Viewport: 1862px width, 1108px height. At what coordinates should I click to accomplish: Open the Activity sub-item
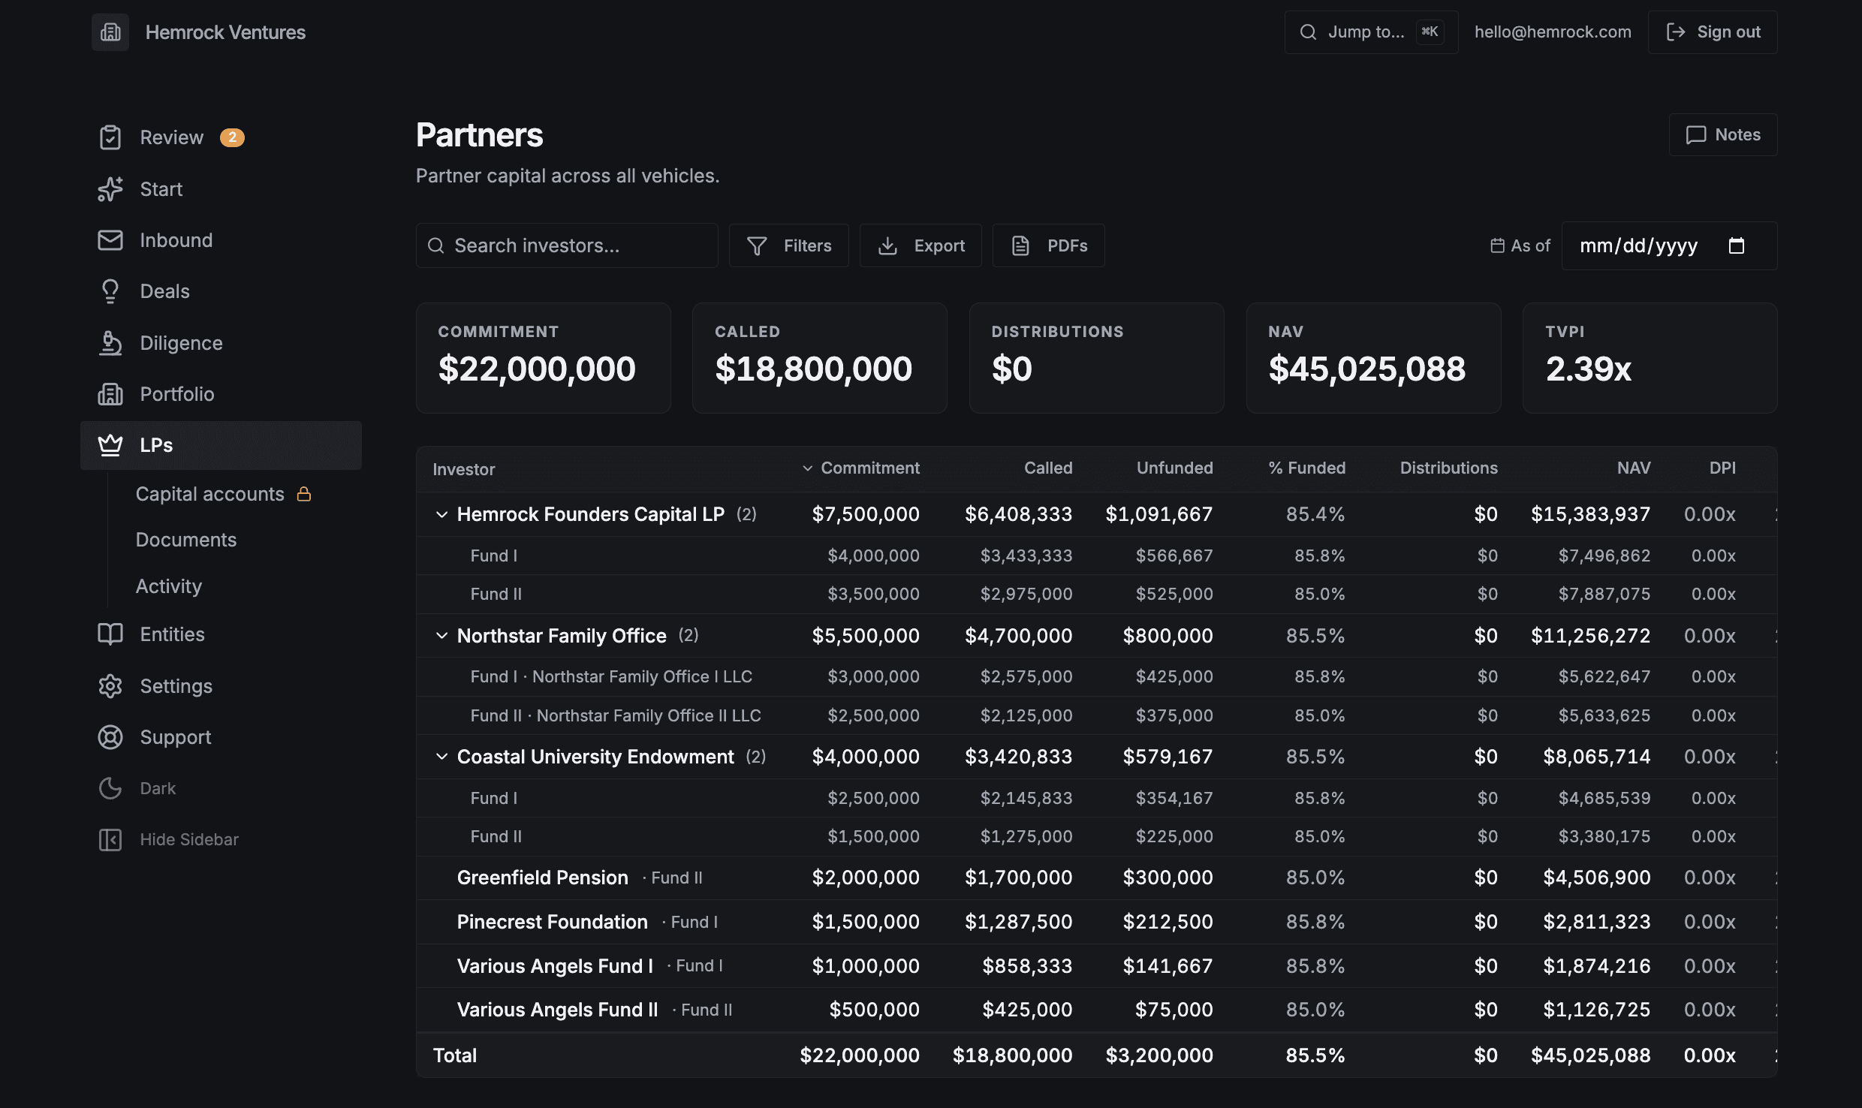(169, 586)
